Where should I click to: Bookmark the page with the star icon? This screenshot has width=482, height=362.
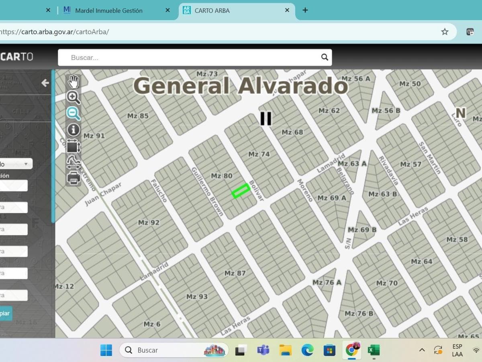click(445, 31)
